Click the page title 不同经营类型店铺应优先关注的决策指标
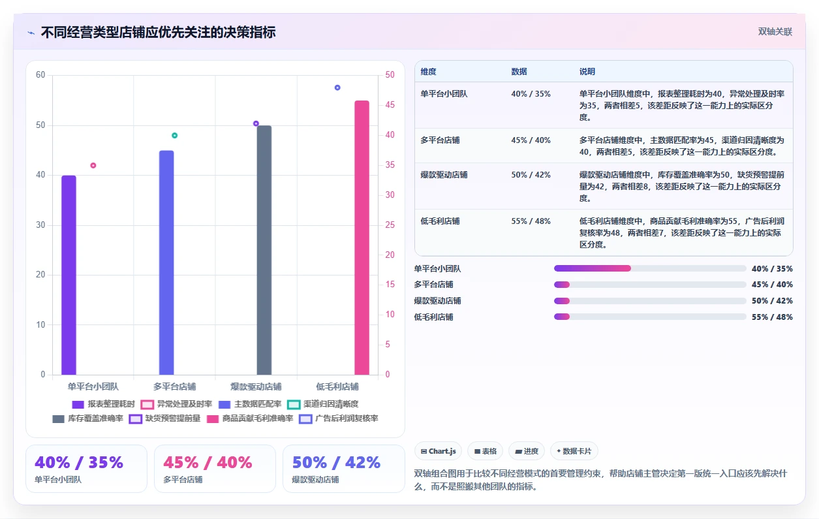Screen dimensions: 819x519 point(158,32)
